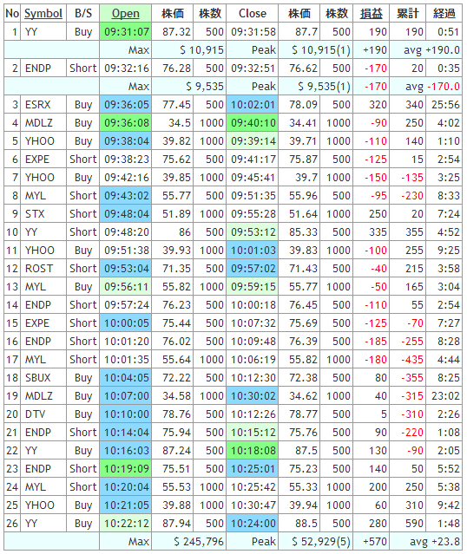Click open time 10:20:04 in row 24
This screenshot has height=554, width=467.
[x=126, y=487]
